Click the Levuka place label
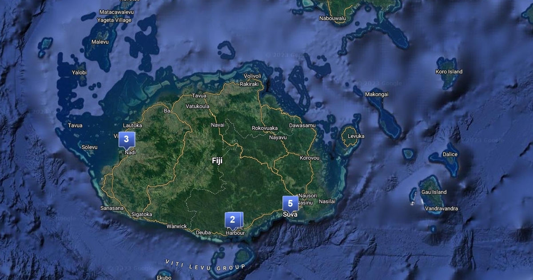This screenshot has height=280, width=533. click(x=356, y=136)
